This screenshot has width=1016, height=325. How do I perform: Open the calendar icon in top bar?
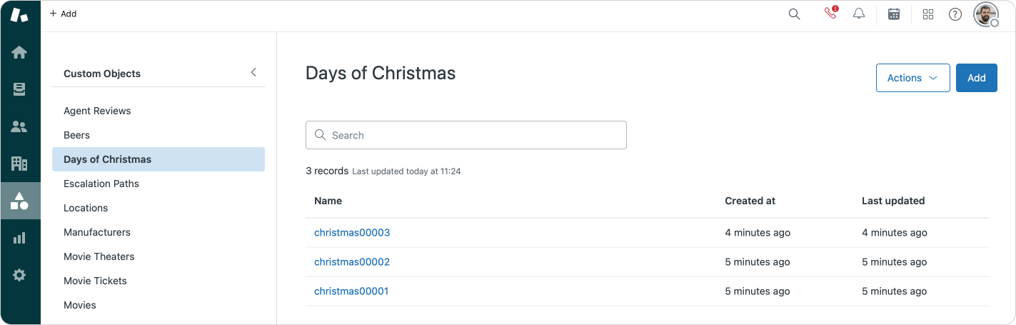(893, 14)
